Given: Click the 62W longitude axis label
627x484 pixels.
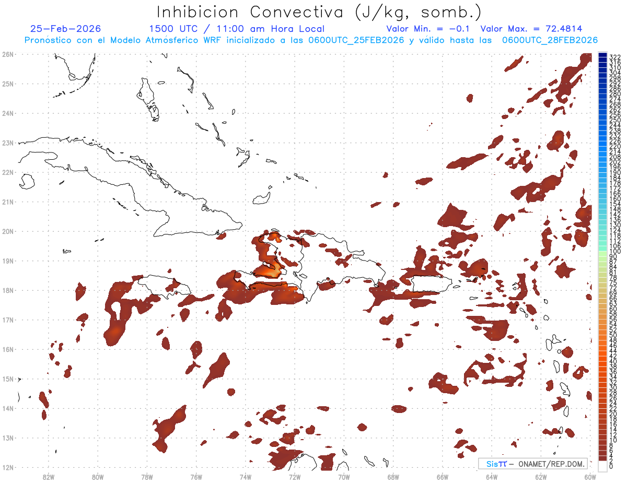Looking at the screenshot, I should click(x=541, y=476).
